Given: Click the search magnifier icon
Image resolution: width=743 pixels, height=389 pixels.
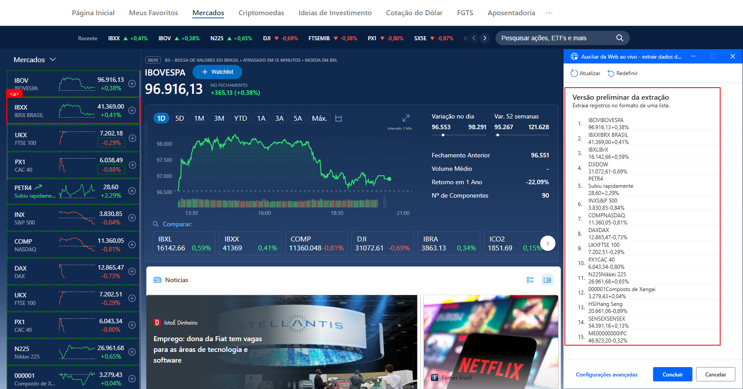Looking at the screenshot, I should point(619,38).
